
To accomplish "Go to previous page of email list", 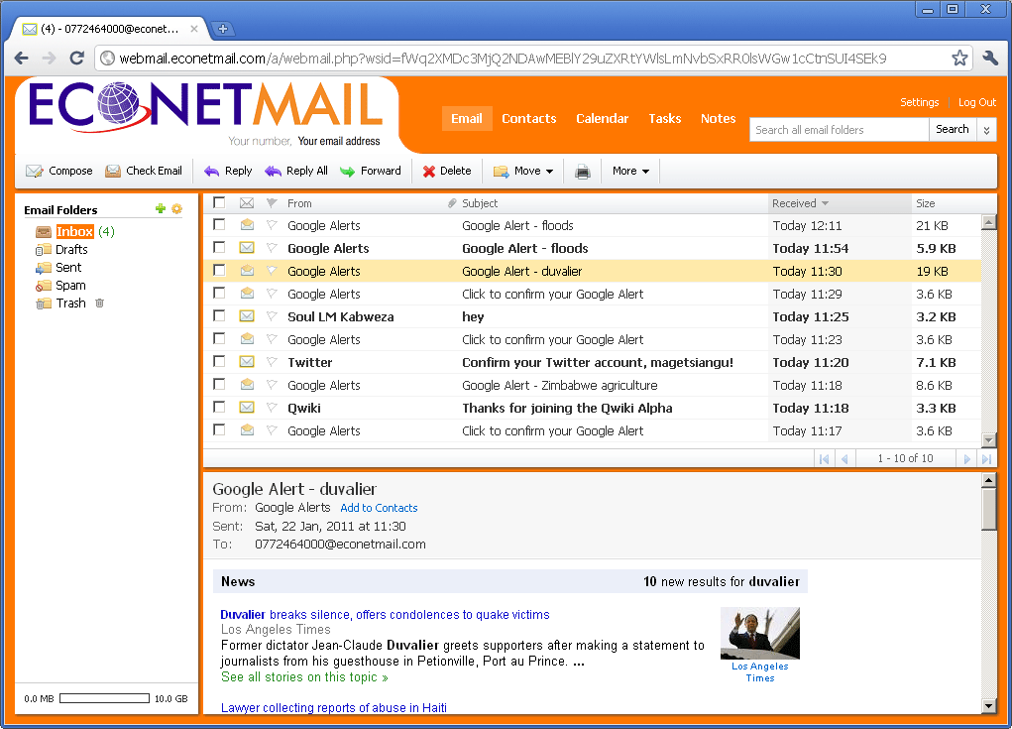I will pos(844,458).
